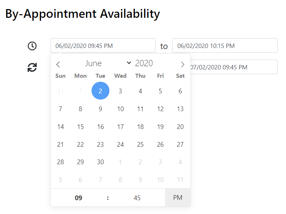Focus the 09 hour field
Screen dimensions: 286x214
coord(78,198)
